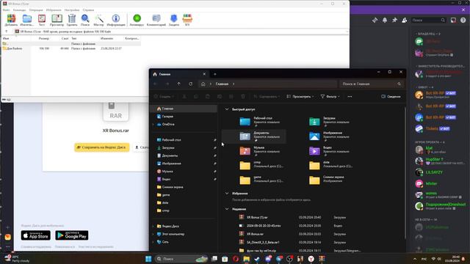Go up one level in WinRAR archive
470x264 pixels.
pos(7,32)
